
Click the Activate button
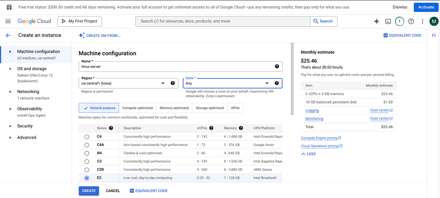pos(426,7)
